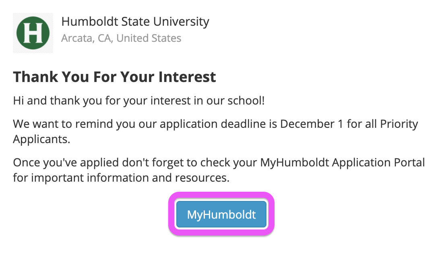Screen dimensions: 446x254
Task: Click the 'for important information and resources' line
Action: [x=121, y=178]
